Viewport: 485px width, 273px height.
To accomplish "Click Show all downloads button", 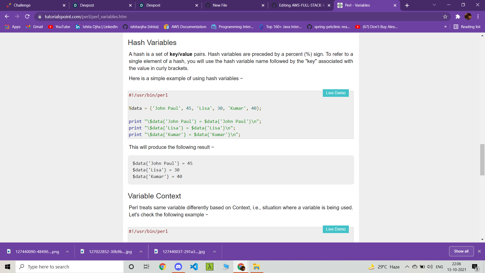I will pos(461,251).
